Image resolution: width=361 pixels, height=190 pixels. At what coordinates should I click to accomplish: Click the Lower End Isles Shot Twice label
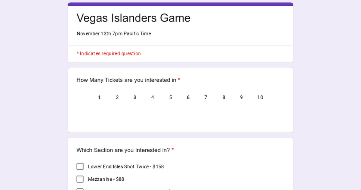click(126, 166)
